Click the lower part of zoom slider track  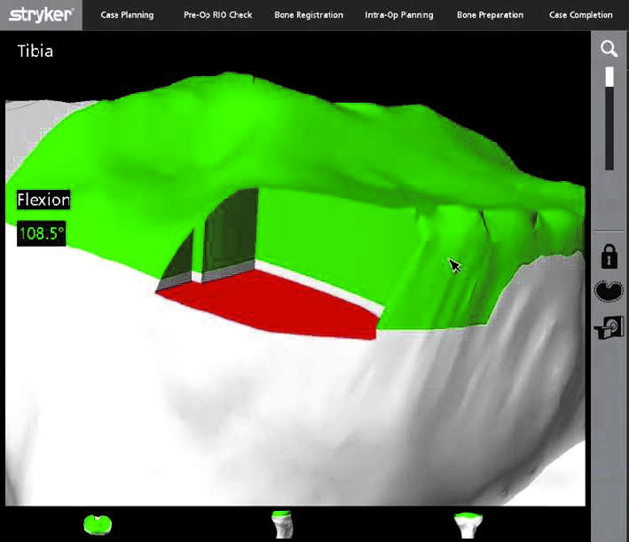pos(609,142)
